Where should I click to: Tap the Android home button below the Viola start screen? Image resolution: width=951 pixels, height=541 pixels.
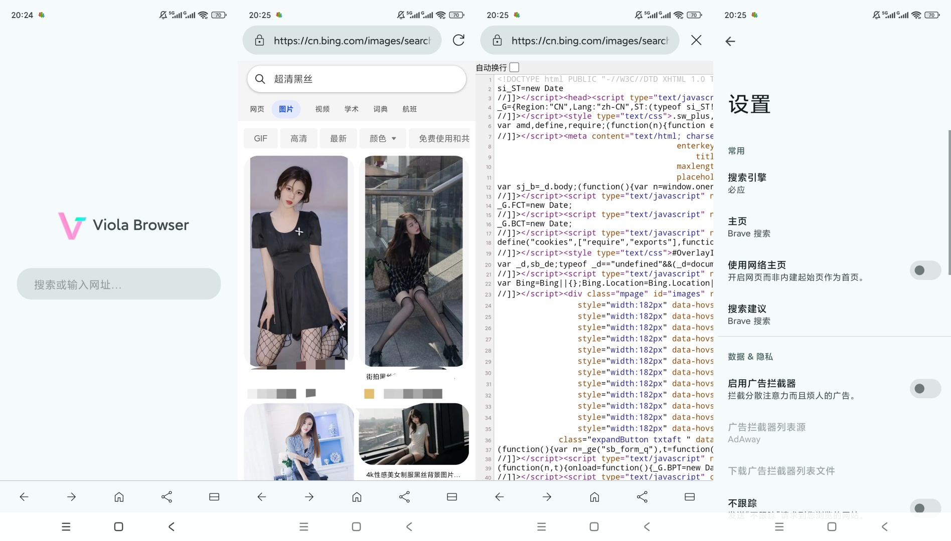(118, 526)
